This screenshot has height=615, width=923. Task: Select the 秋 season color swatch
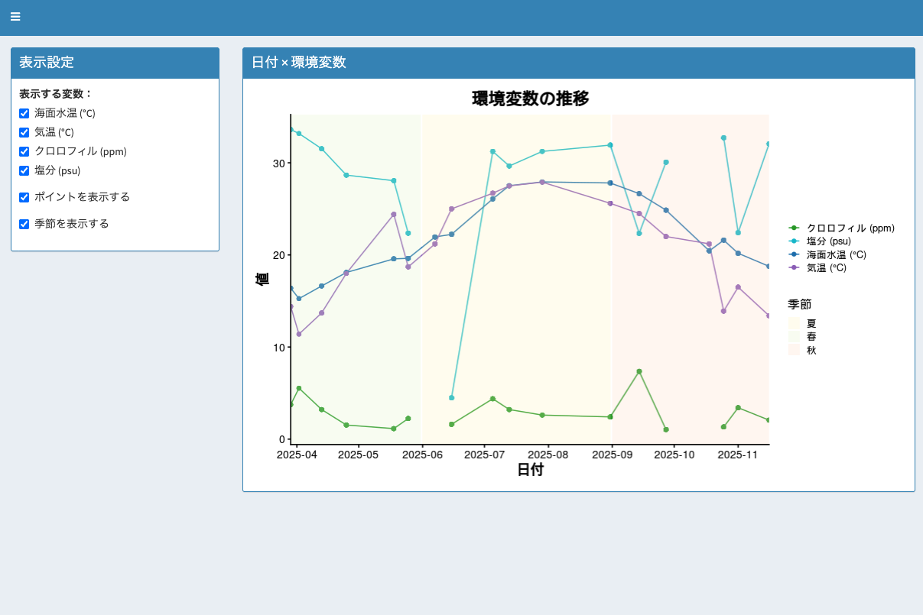point(794,350)
